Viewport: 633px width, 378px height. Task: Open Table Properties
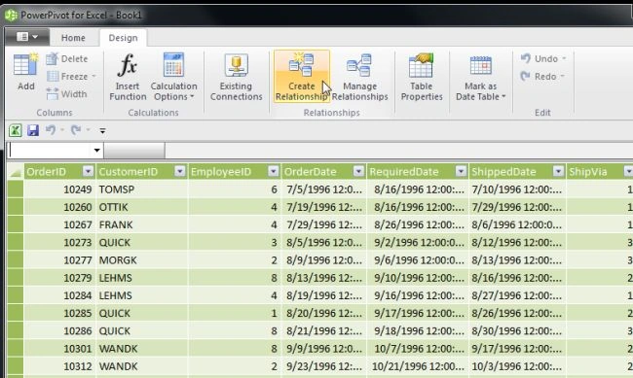pyautogui.click(x=422, y=77)
